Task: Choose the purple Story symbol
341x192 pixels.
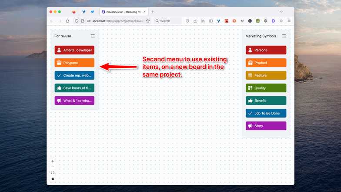Action: click(266, 126)
